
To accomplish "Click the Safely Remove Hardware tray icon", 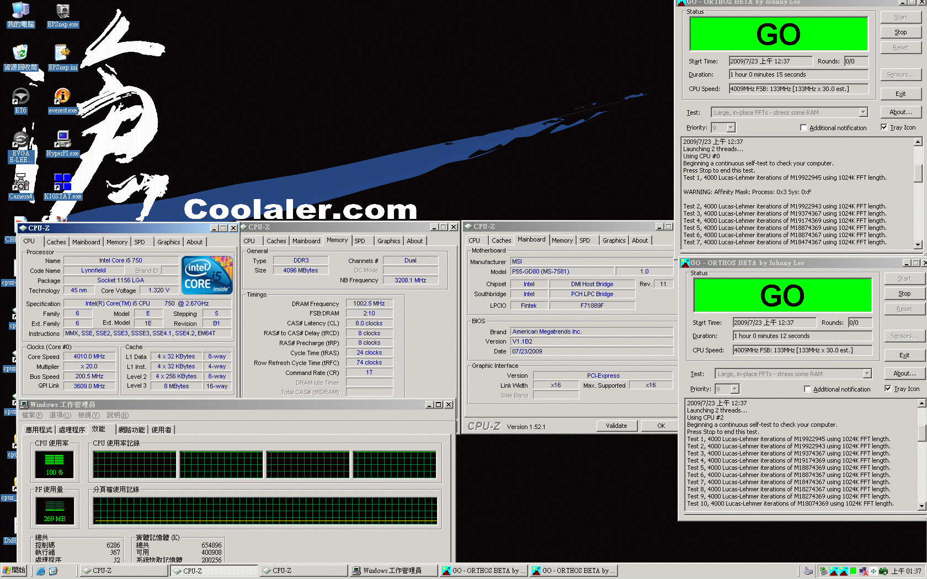I will point(823,571).
